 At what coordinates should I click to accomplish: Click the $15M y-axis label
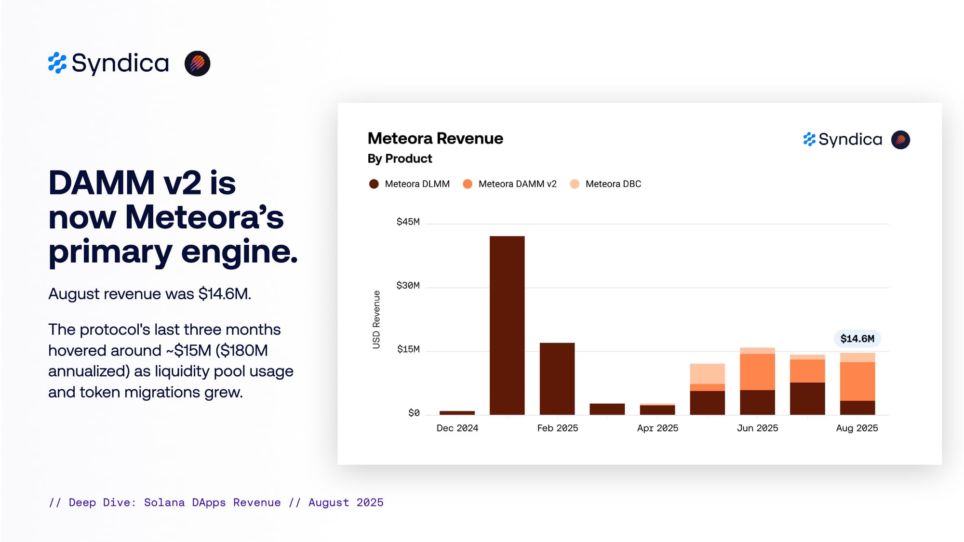tap(408, 349)
